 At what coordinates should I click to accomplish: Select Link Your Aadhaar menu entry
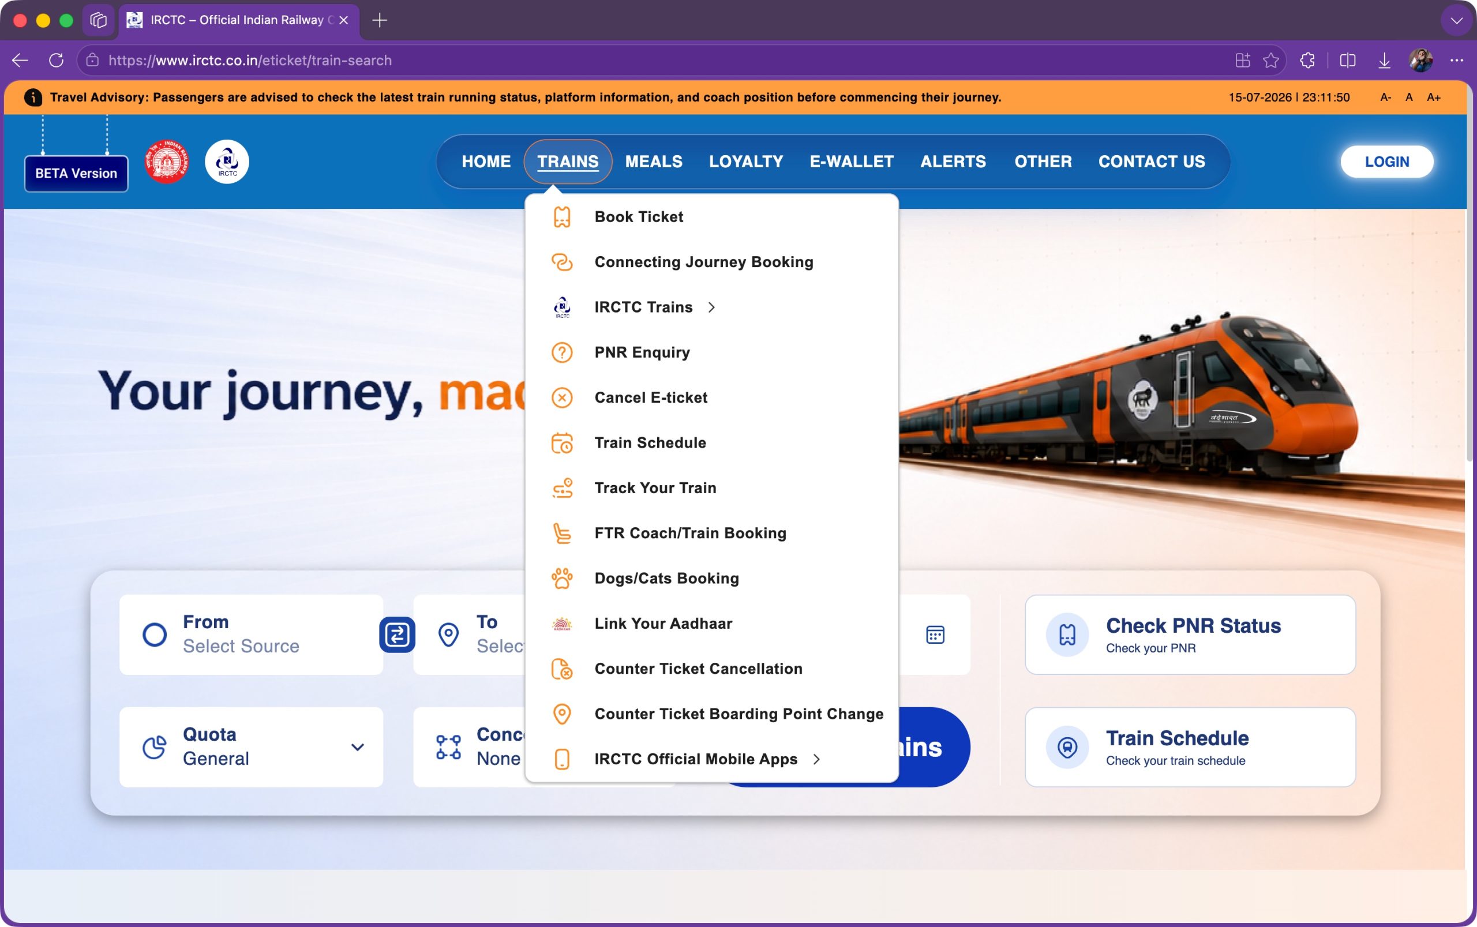pyautogui.click(x=712, y=624)
